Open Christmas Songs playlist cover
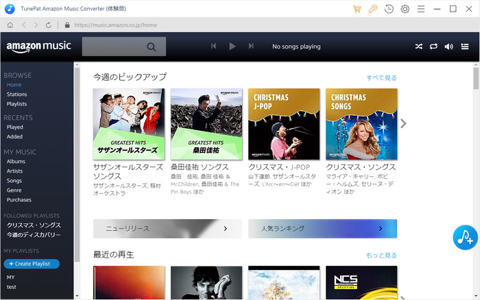This screenshot has height=300, width=480. (361, 124)
